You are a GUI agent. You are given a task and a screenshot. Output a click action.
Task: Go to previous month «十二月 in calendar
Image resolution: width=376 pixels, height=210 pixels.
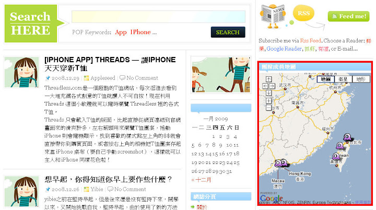[x=201, y=180]
